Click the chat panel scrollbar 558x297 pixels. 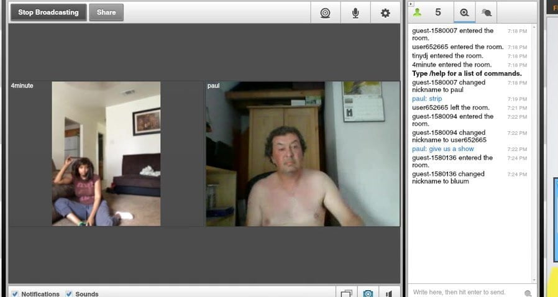tap(534, 155)
